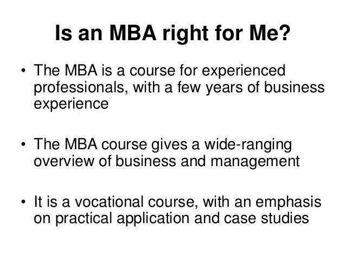Select the first bullet point marker
The width and height of the screenshot is (346, 260).
coord(23,71)
